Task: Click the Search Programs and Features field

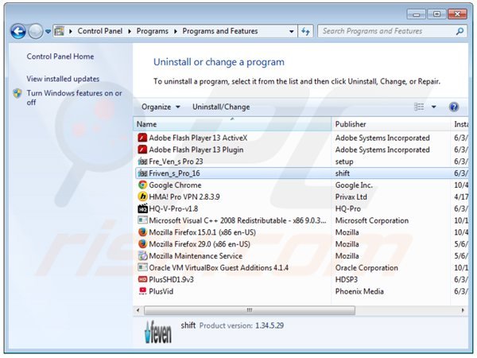Action: [386, 31]
